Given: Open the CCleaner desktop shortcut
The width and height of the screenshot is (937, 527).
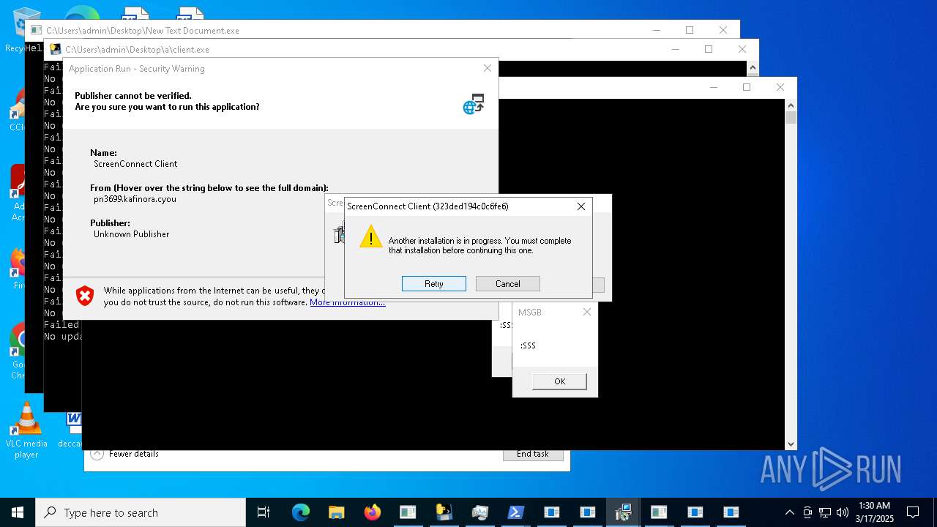Looking at the screenshot, I should (x=18, y=110).
